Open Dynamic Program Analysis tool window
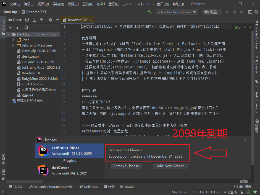 coord(51,187)
